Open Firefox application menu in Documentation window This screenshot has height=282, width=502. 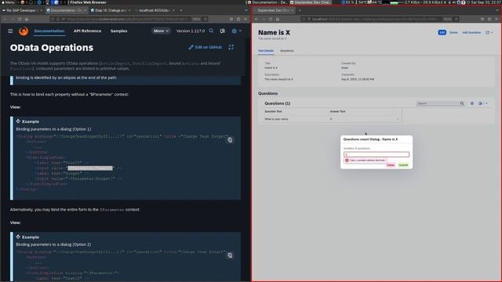(246, 19)
